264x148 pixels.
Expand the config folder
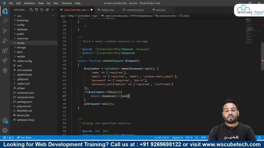[34, 25]
